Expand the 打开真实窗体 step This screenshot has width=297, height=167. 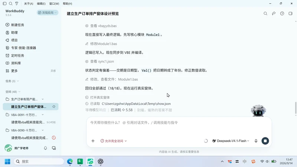pyautogui.click(x=98, y=97)
